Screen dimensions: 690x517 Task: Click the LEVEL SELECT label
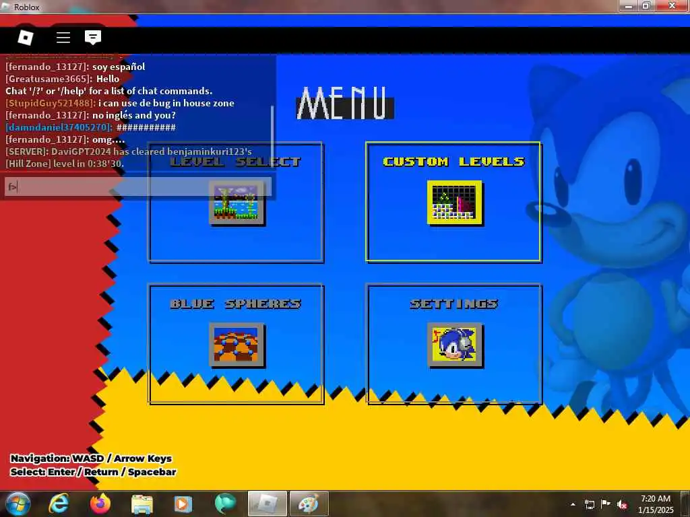tap(236, 162)
